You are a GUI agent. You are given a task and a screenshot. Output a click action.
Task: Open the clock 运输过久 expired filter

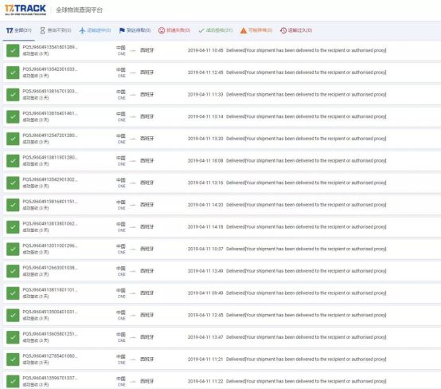tap(296, 30)
